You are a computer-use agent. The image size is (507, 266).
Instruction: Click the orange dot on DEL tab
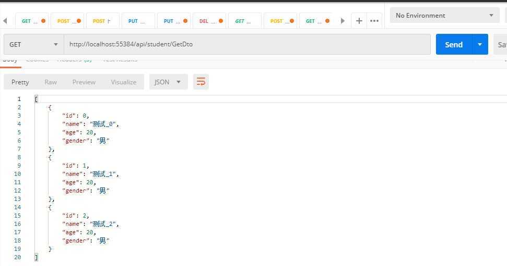[221, 21]
